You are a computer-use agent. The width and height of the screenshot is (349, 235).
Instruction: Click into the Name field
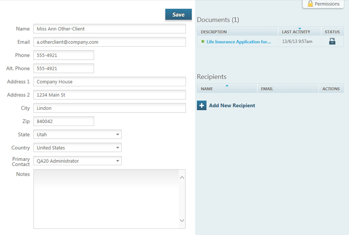point(109,29)
